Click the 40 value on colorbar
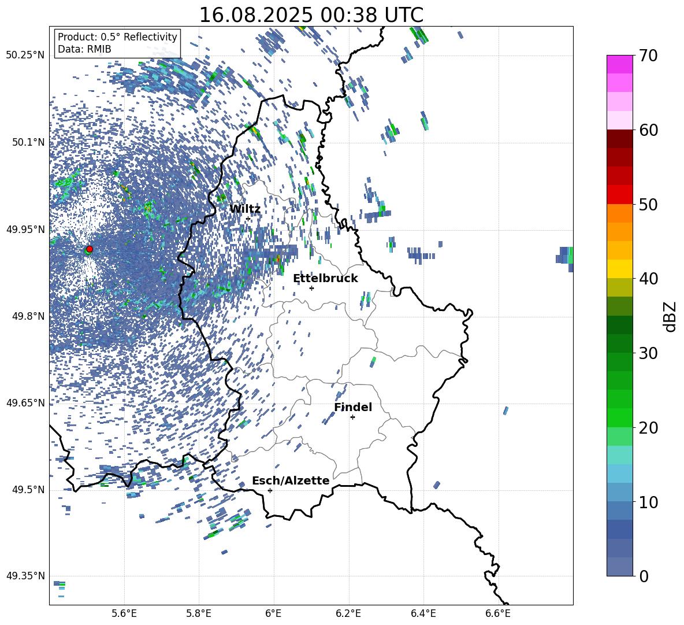684x625 pixels. click(x=648, y=279)
